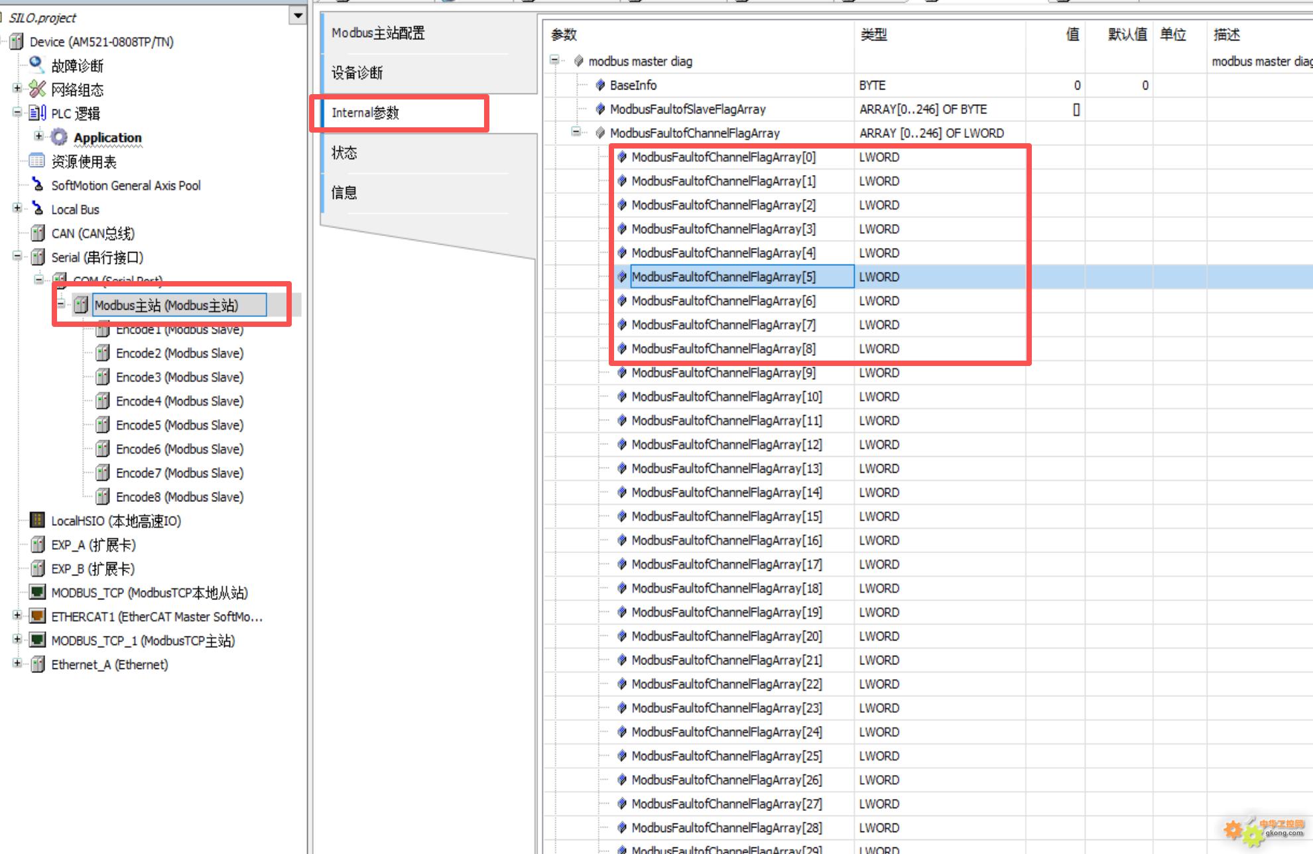
Task: Collapse the ModbusFaultofChannelFlagArray parent node
Action: (576, 132)
